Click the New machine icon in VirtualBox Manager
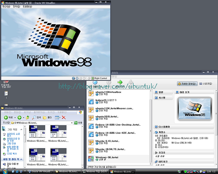 95,82
